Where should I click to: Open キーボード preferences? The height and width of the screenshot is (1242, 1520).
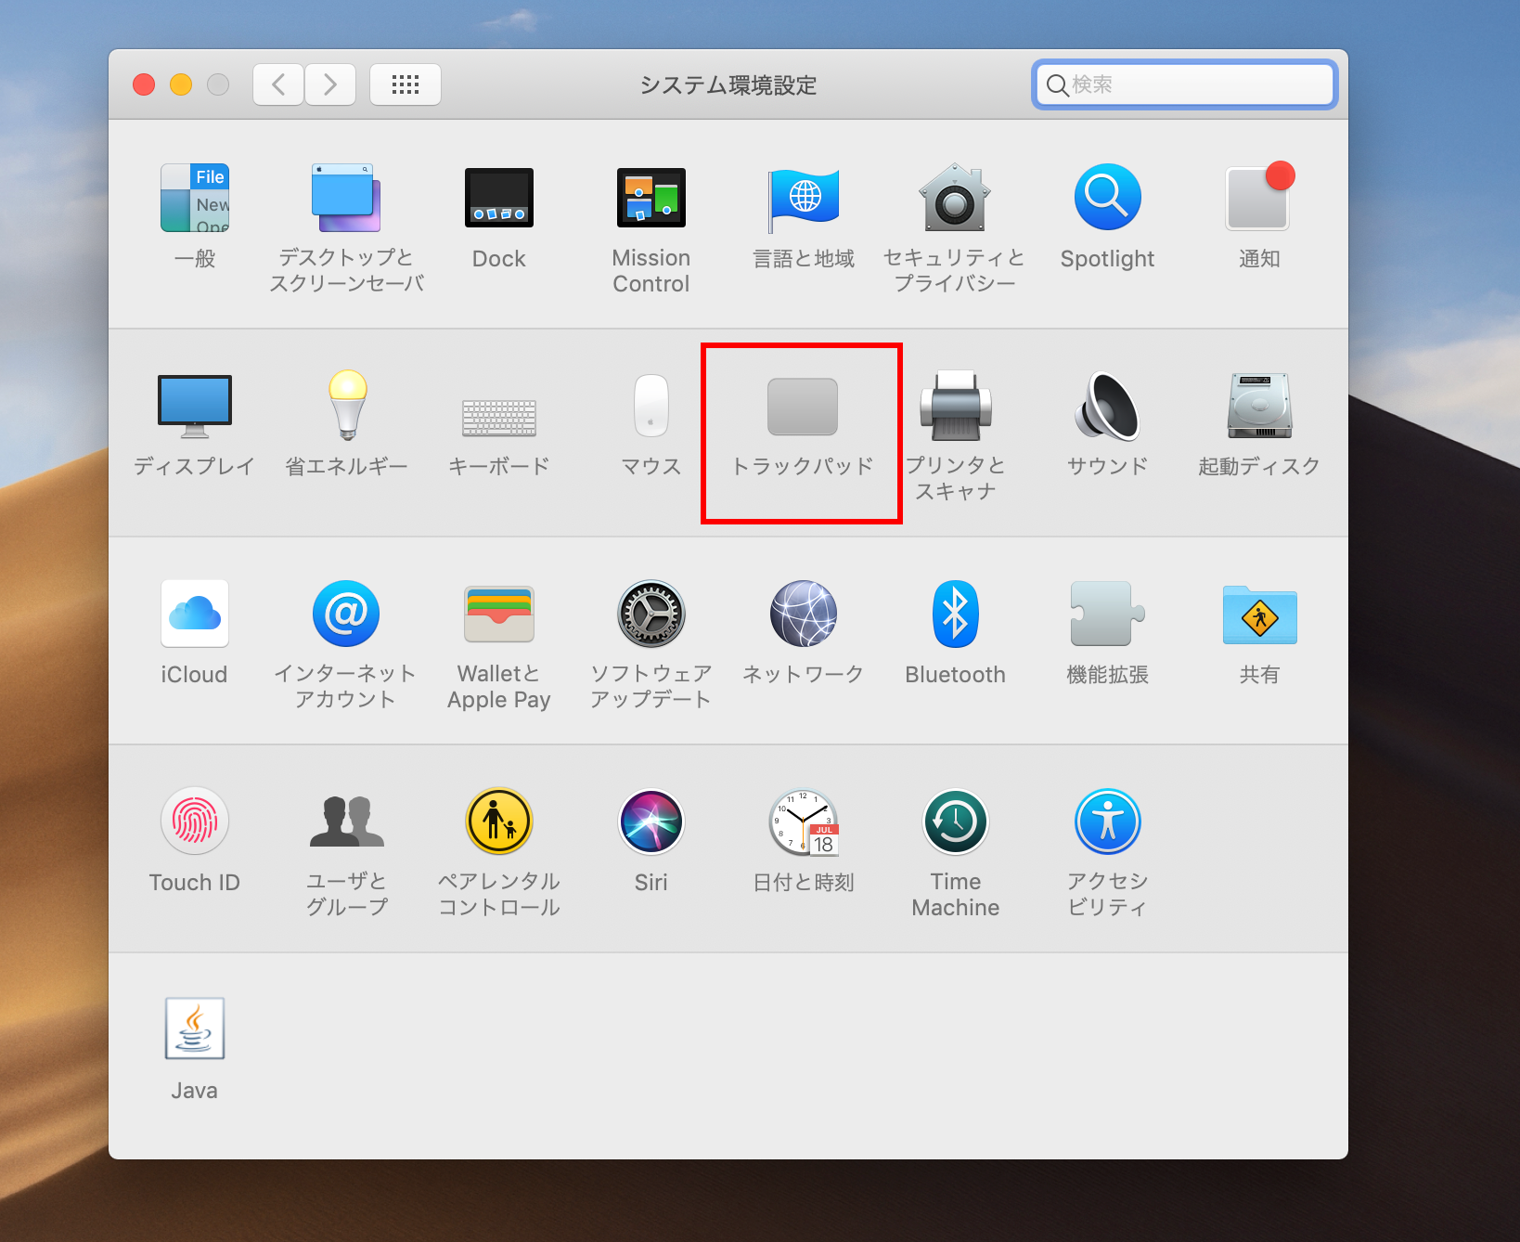click(499, 418)
